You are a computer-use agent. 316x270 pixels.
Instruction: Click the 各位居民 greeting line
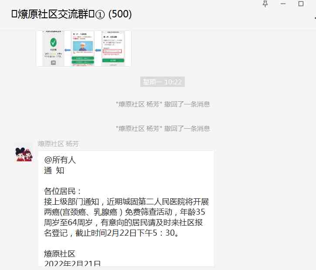pos(63,191)
